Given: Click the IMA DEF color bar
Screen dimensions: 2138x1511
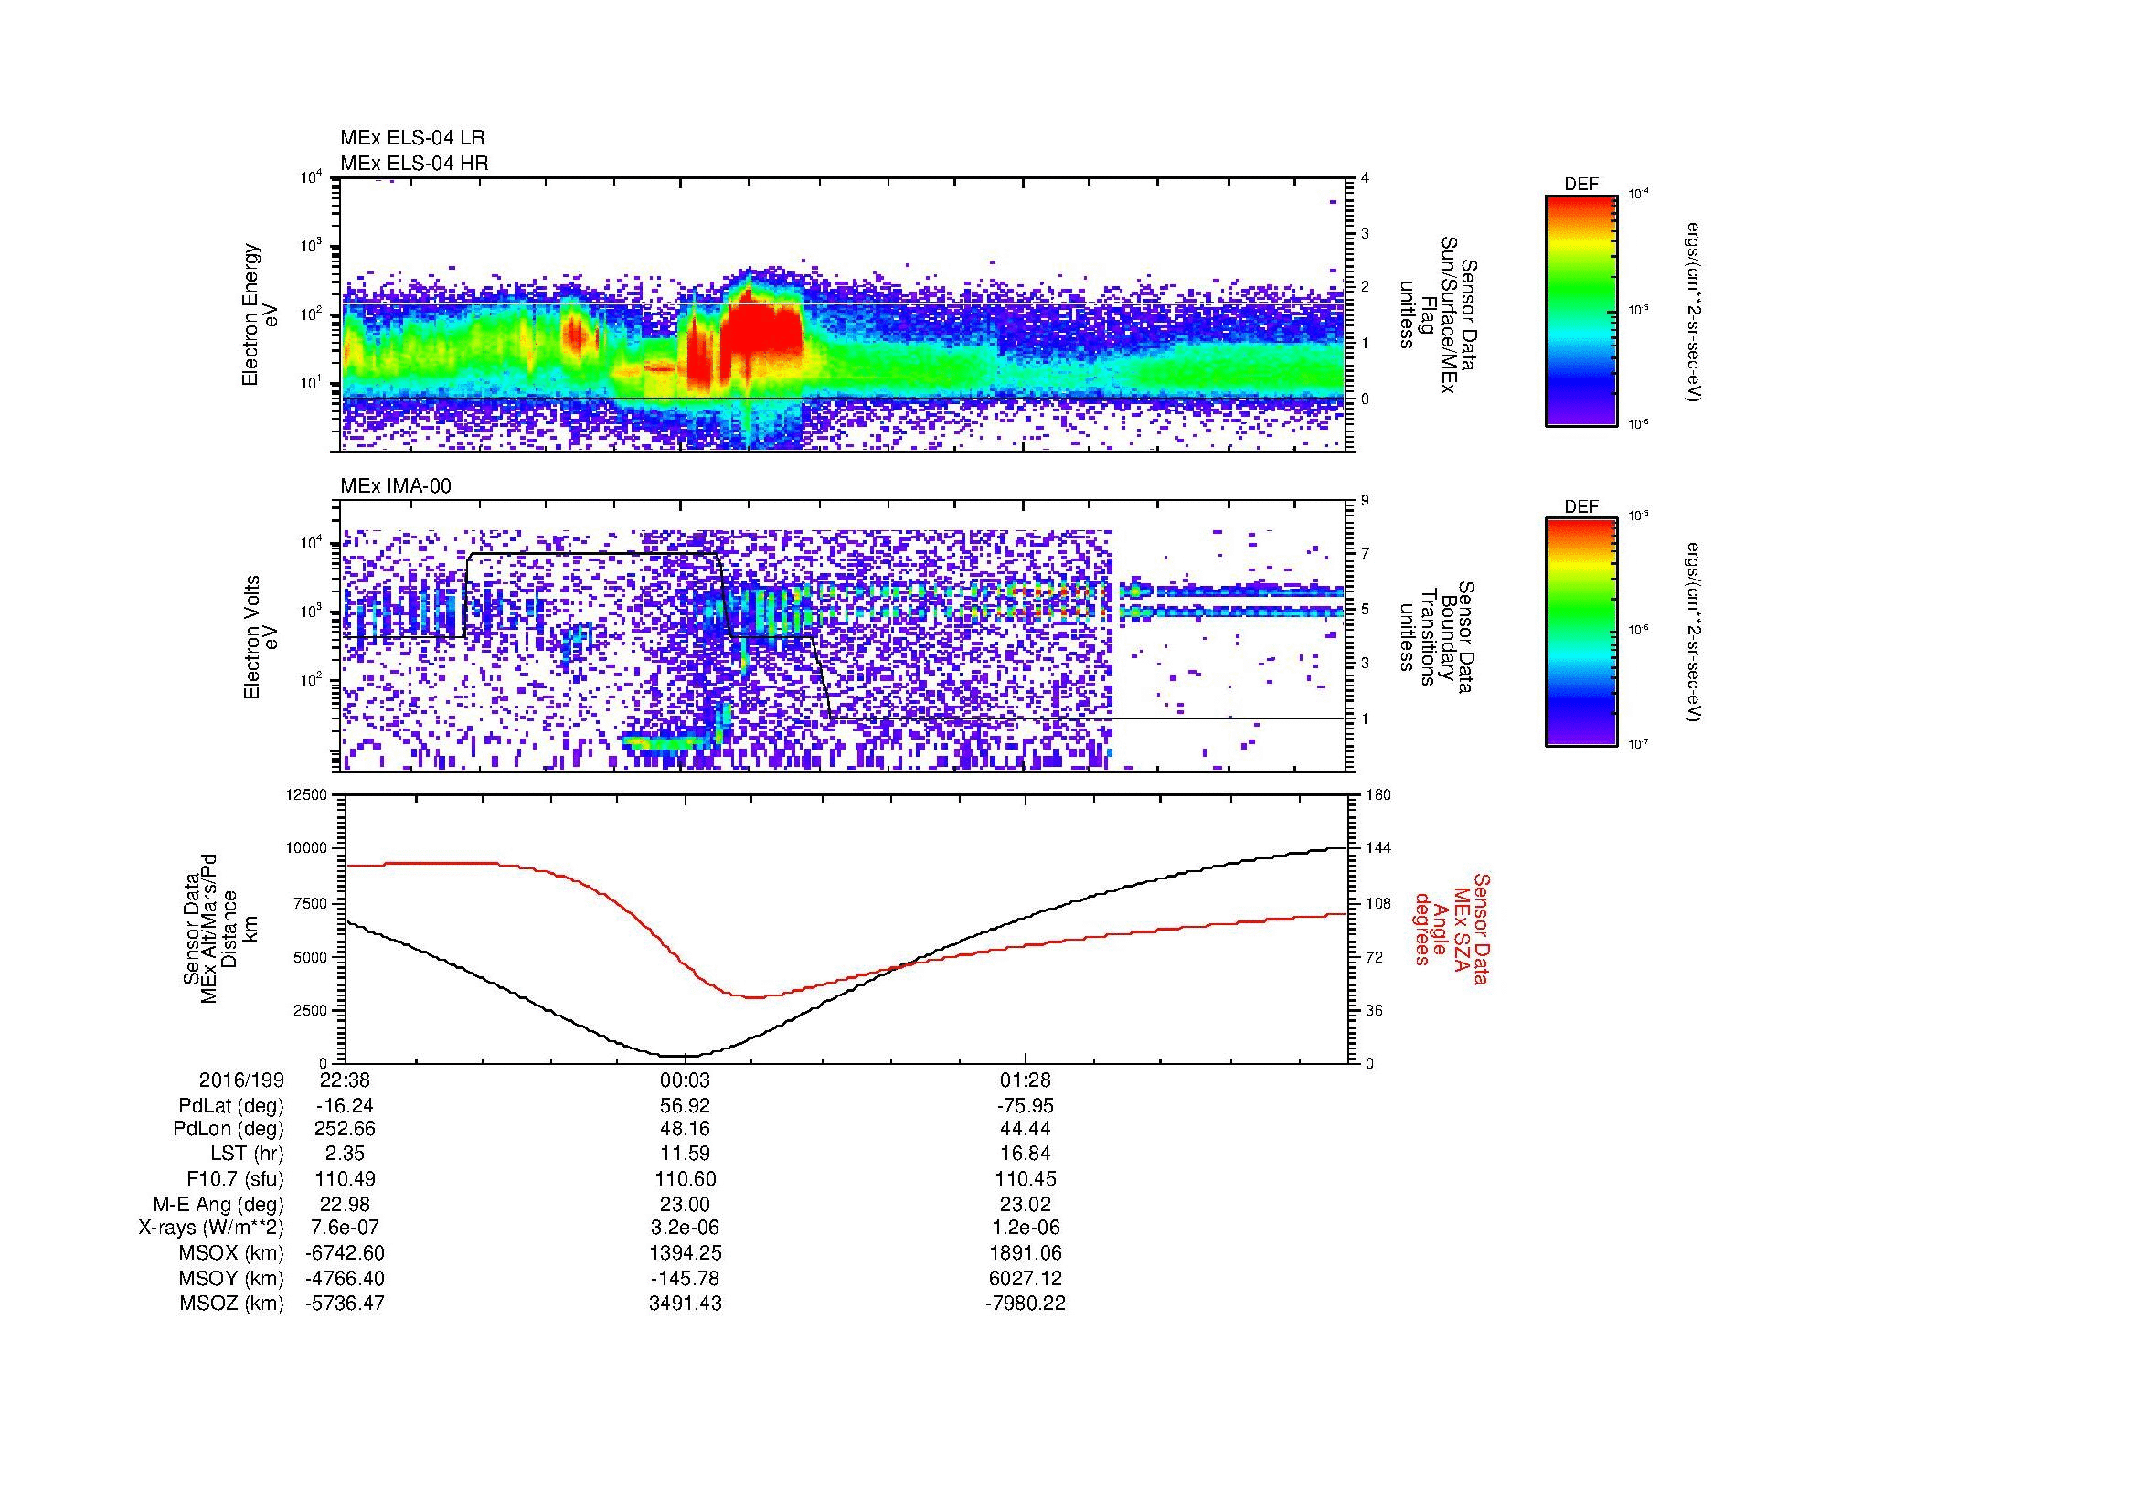Looking at the screenshot, I should [x=1581, y=633].
